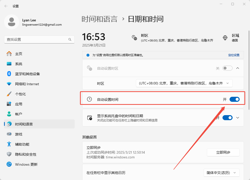
Task: Select the 应用 apps icon
Action: coord(9,104)
